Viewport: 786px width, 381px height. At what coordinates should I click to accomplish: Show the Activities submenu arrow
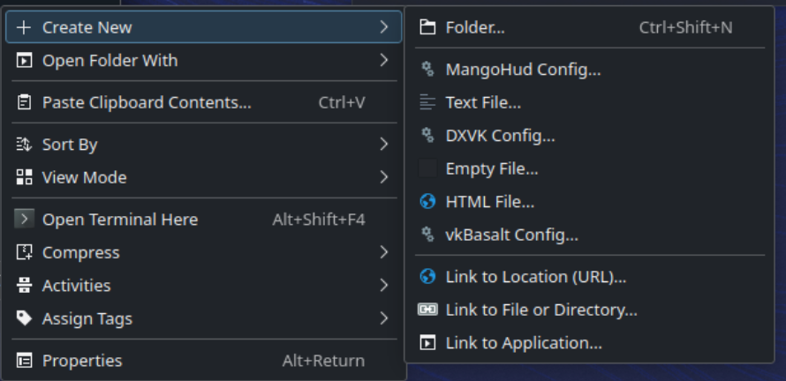[x=384, y=286]
